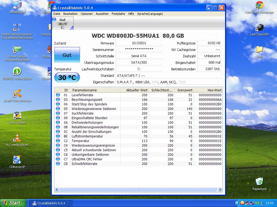Click the Puffergrösse 8192 KB field
Viewport: 277px width, 207px height.
[209, 43]
